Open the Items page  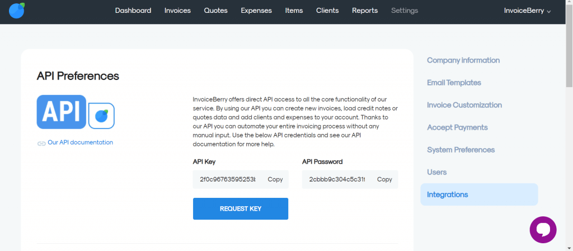click(x=294, y=11)
